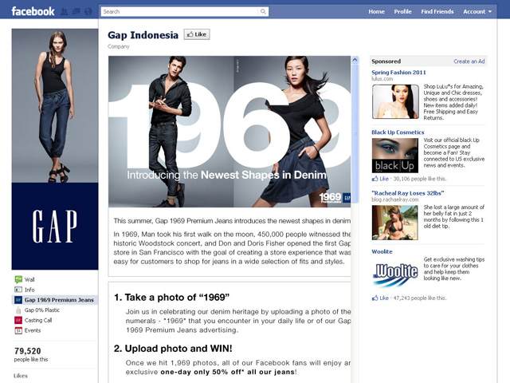Open the Account dropdown menu
The image size is (510, 383).
click(x=477, y=12)
